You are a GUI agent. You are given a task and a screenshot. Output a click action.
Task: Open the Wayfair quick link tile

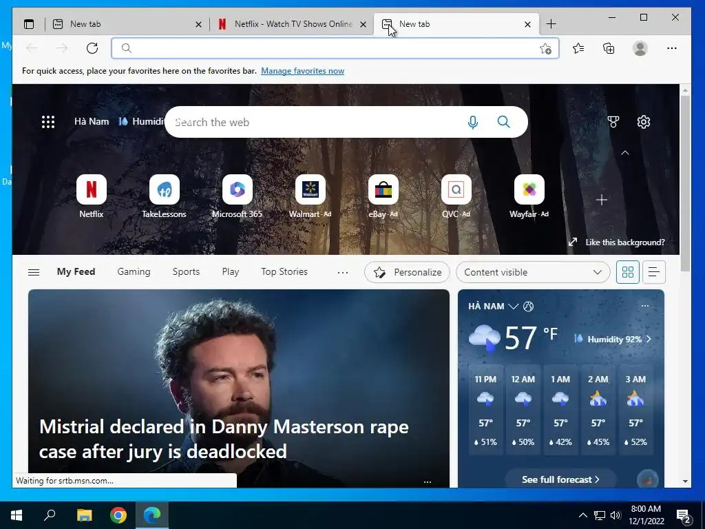[529, 196]
